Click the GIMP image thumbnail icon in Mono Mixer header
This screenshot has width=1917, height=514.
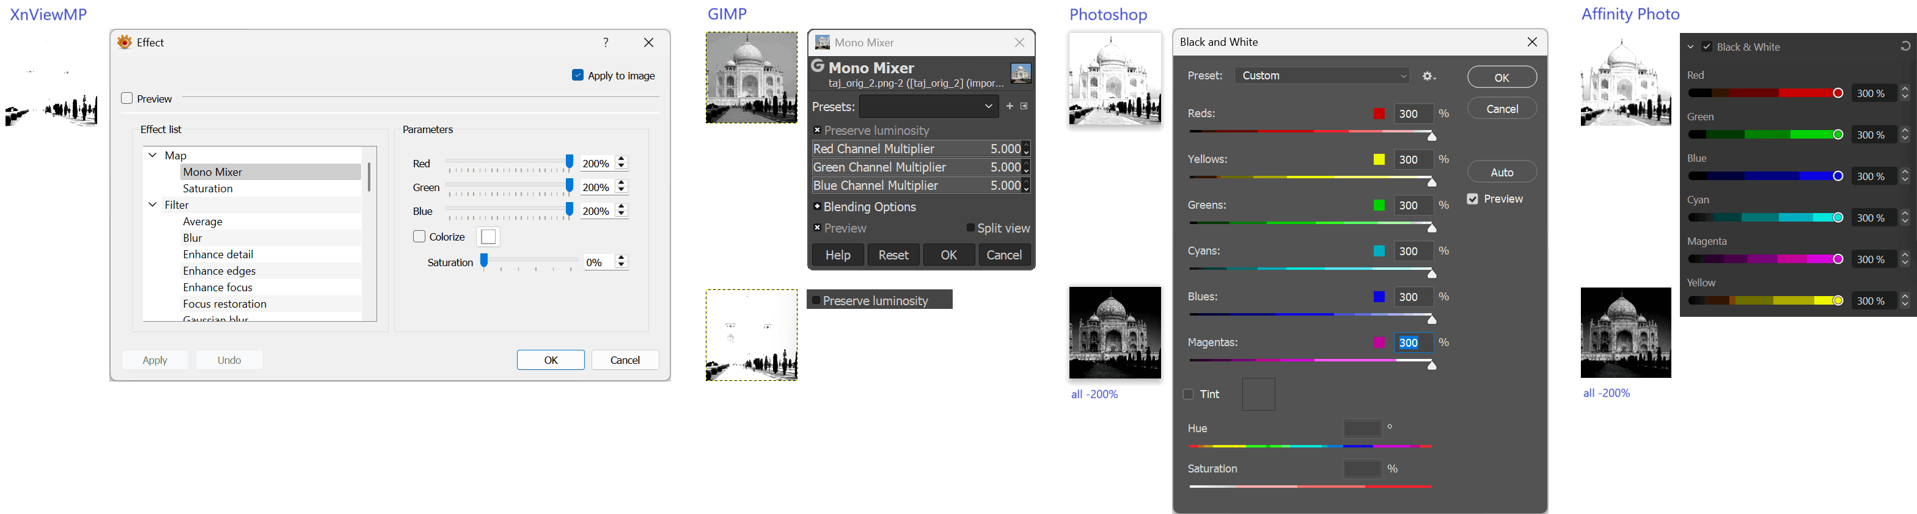click(1021, 73)
